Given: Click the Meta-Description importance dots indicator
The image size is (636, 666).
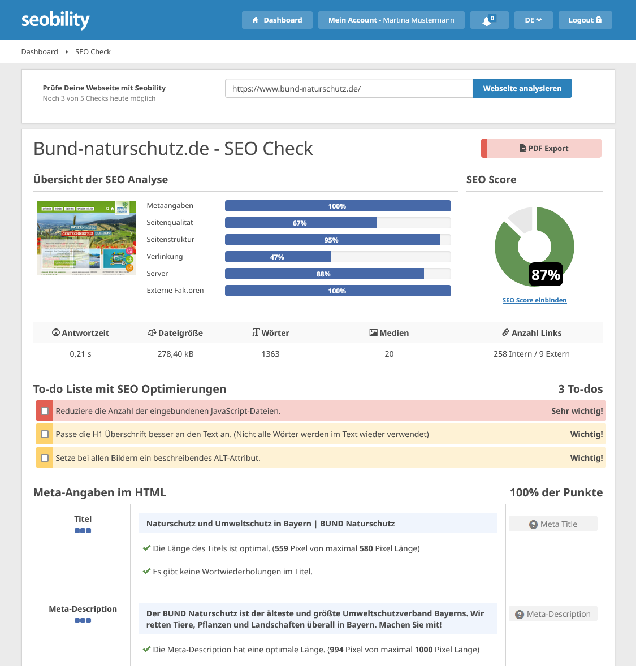Looking at the screenshot, I should pyautogui.click(x=83, y=621).
